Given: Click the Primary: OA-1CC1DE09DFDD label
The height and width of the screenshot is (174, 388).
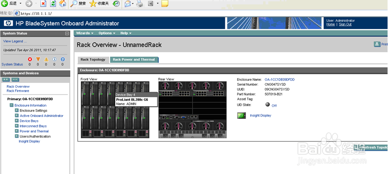Looking at the screenshot, I should (30, 99).
